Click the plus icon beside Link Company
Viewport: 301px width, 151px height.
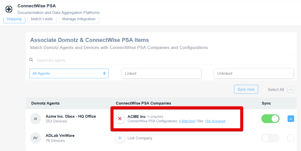[120, 138]
